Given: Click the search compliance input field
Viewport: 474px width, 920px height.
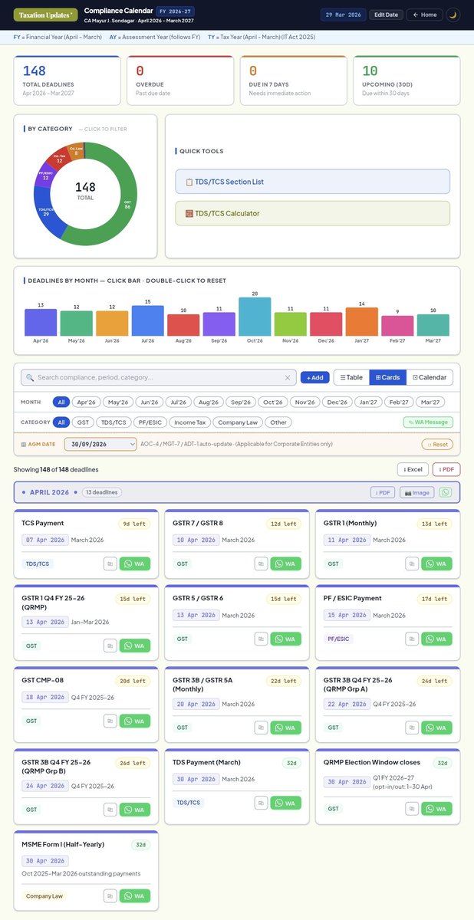Looking at the screenshot, I should [159, 377].
